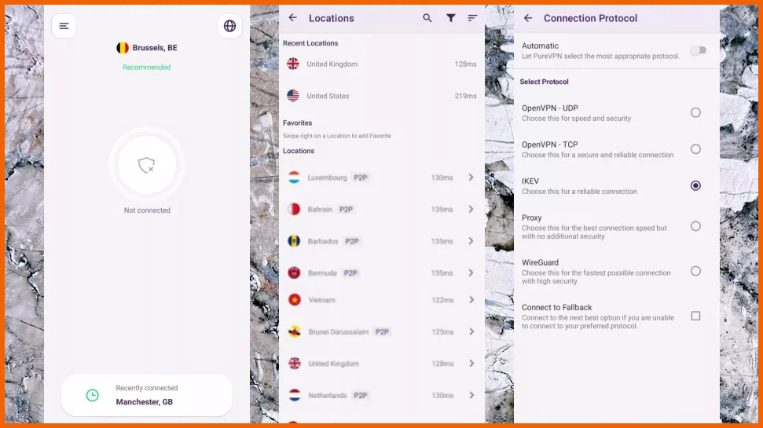The height and width of the screenshot is (428, 763).
Task: Click the 'Recommended' label
Action: (x=146, y=67)
